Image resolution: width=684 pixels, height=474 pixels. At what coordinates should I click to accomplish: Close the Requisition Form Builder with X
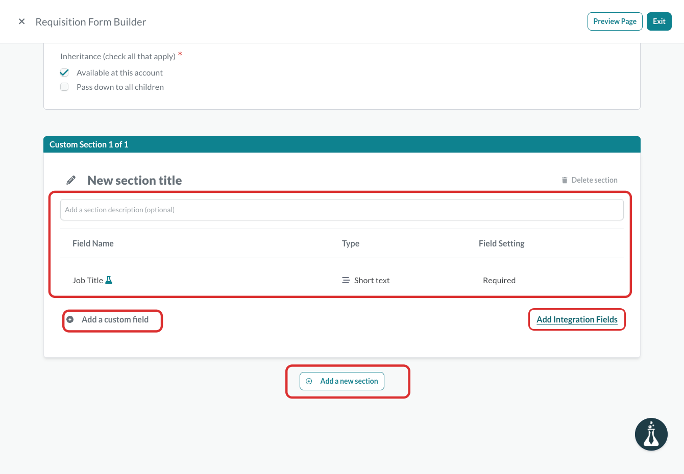point(21,21)
